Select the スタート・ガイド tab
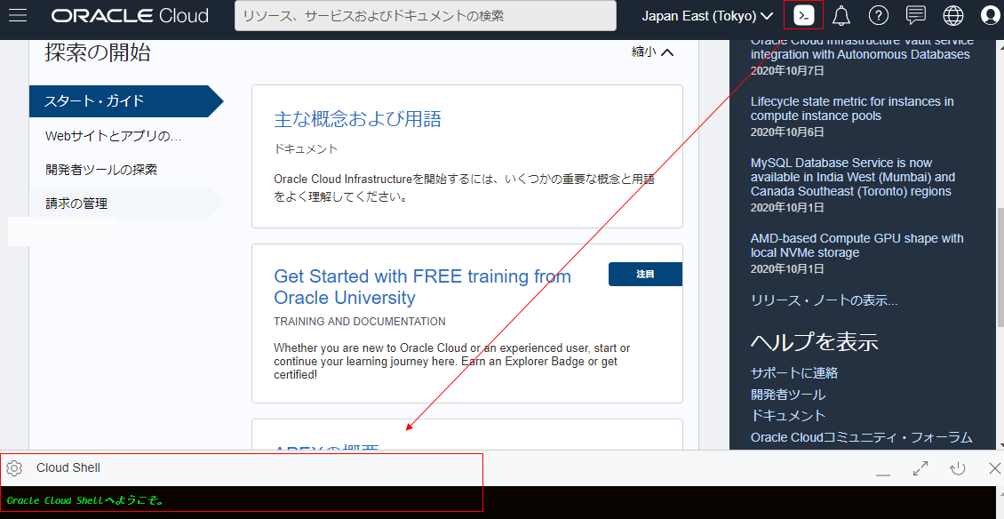Viewport: 1004px width, 519px height. click(126, 101)
